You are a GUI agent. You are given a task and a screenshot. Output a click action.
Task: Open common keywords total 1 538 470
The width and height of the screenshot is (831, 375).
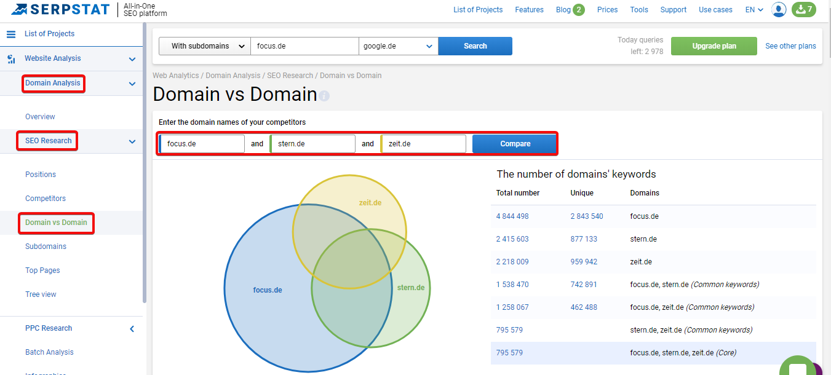(x=512, y=285)
